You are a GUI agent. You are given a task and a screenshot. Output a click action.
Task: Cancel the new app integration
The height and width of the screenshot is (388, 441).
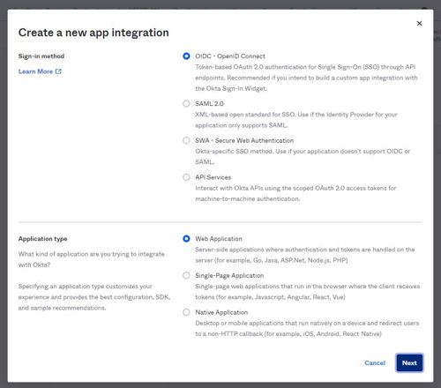375,363
